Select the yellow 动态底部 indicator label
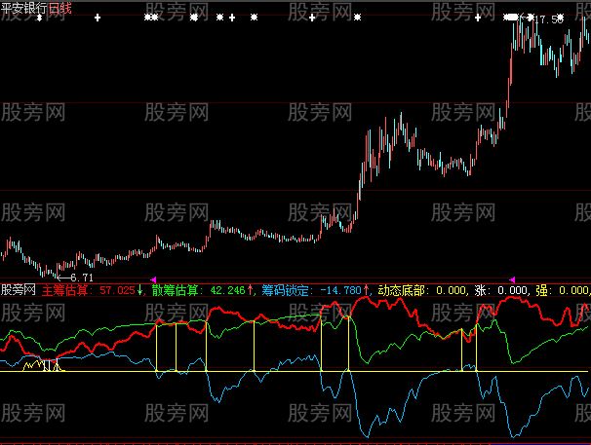The image size is (591, 445). (401, 290)
